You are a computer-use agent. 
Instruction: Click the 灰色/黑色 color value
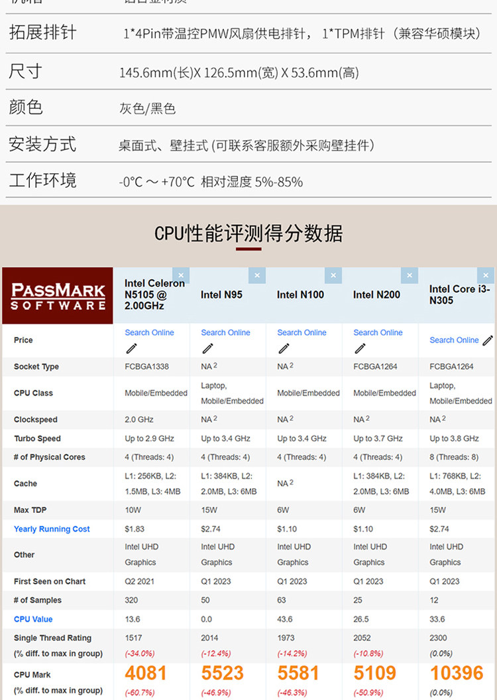[147, 108]
